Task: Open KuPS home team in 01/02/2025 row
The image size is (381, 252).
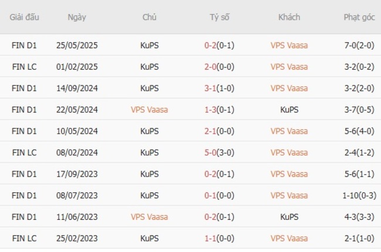Action: click(x=149, y=67)
